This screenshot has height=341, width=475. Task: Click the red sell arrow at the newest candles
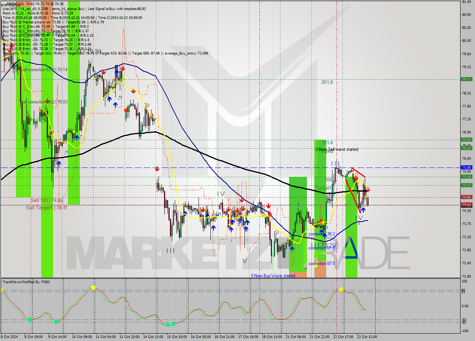(367, 190)
